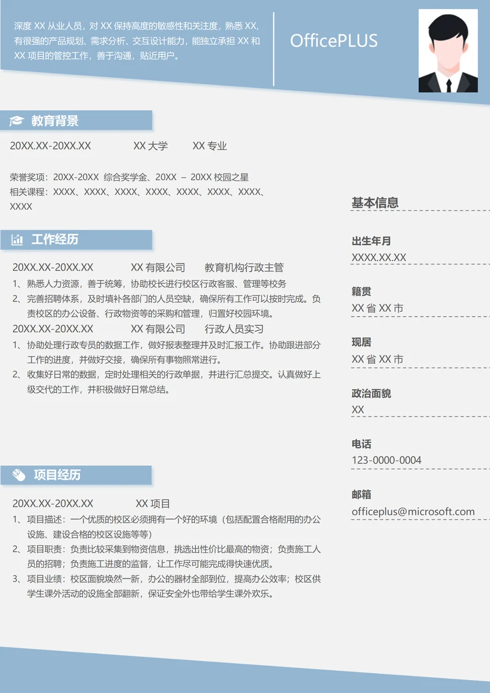Click the XX value under 政治面貌

pyautogui.click(x=358, y=409)
